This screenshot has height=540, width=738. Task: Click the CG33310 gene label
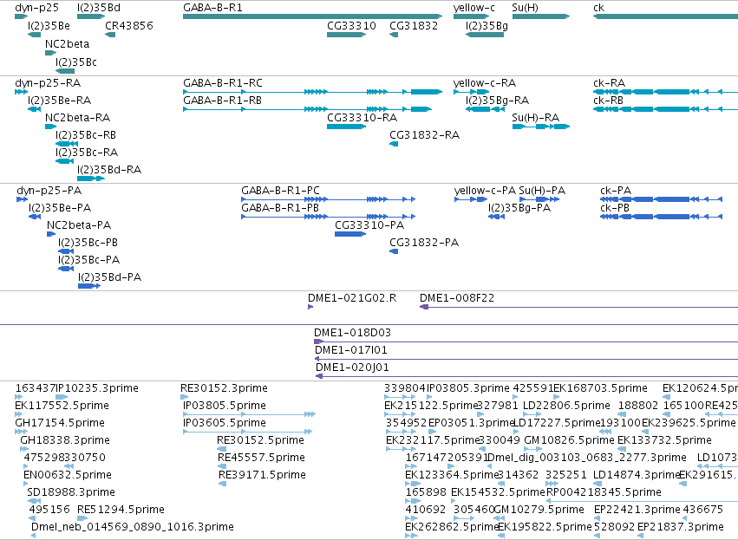point(351,25)
